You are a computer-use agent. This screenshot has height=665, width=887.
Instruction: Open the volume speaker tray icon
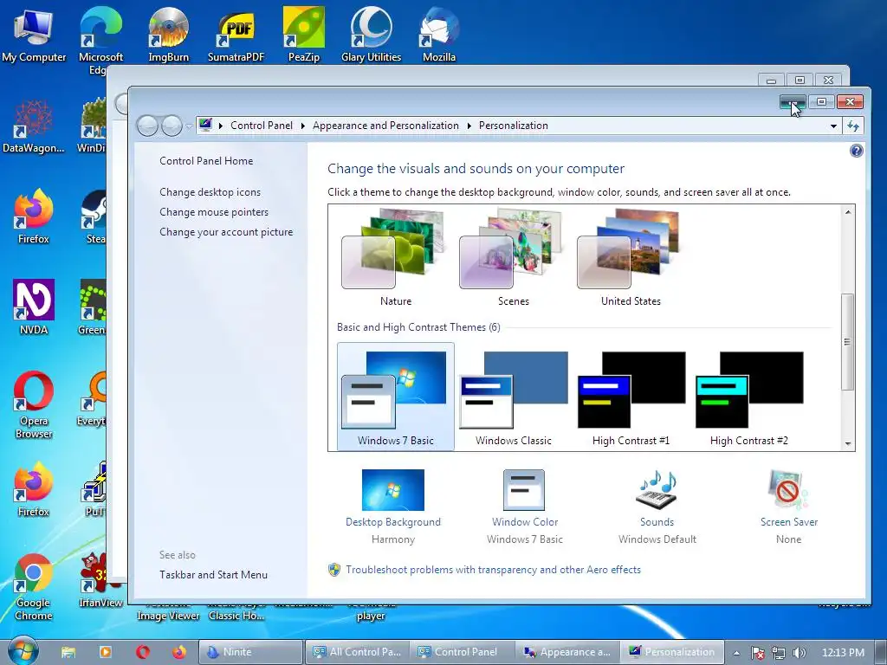[800, 653]
